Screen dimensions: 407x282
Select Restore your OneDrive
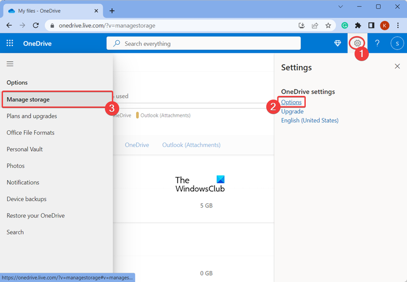pyautogui.click(x=35, y=216)
